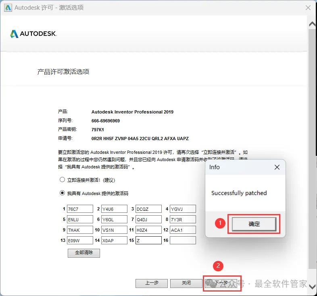Close the Autodesk license window

(308, 8)
